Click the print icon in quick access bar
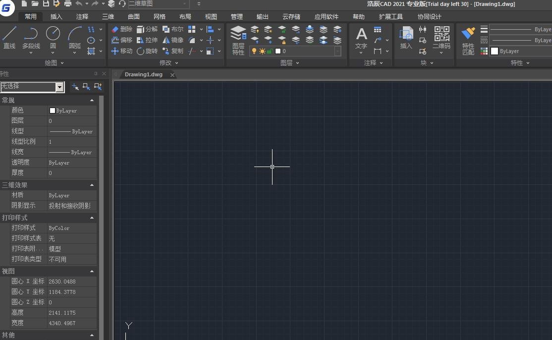The height and width of the screenshot is (340, 552). point(68,3)
